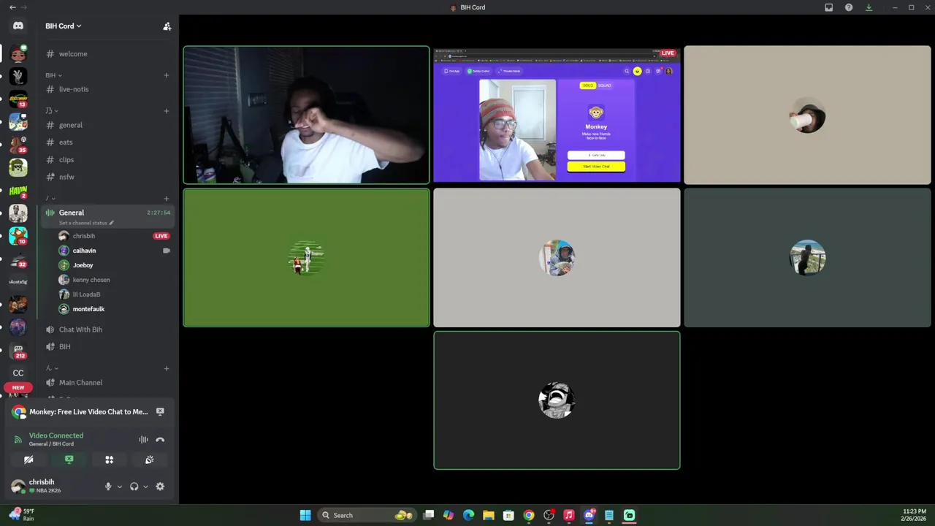Viewport: 935px width, 526px height.
Task: Create channel in BIH category with plus
Action: 167,75
